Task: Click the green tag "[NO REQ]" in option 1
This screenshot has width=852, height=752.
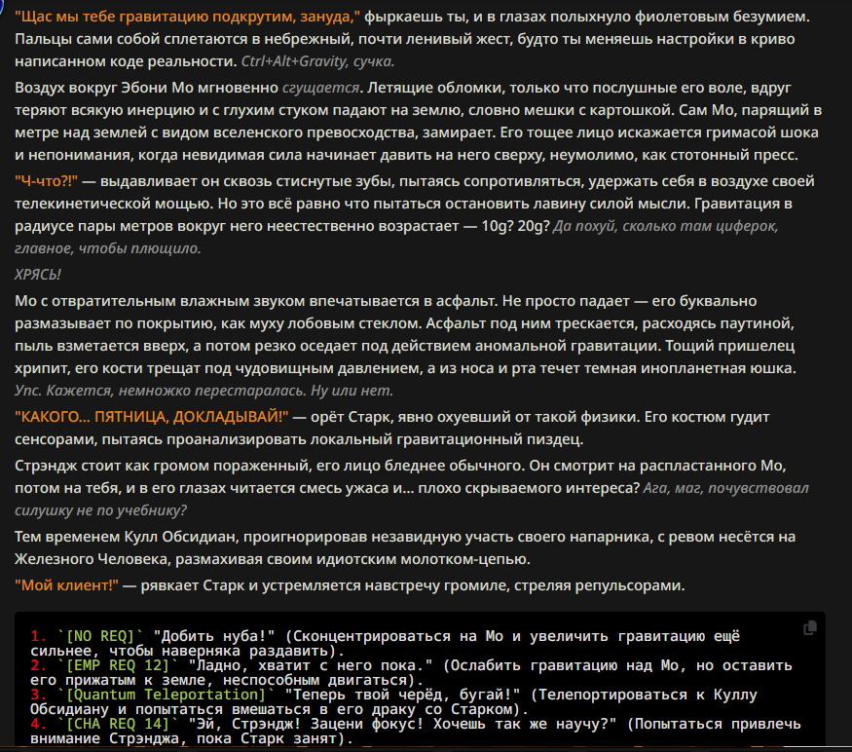Action: (100, 636)
